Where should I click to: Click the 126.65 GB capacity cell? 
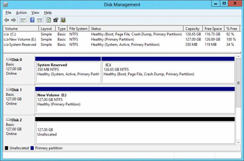click(x=193, y=34)
